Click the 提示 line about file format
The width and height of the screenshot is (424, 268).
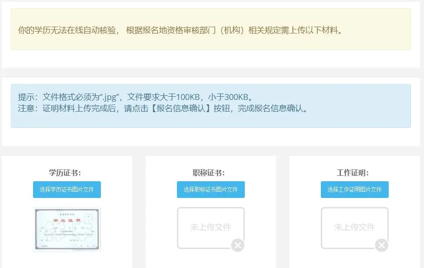135,97
